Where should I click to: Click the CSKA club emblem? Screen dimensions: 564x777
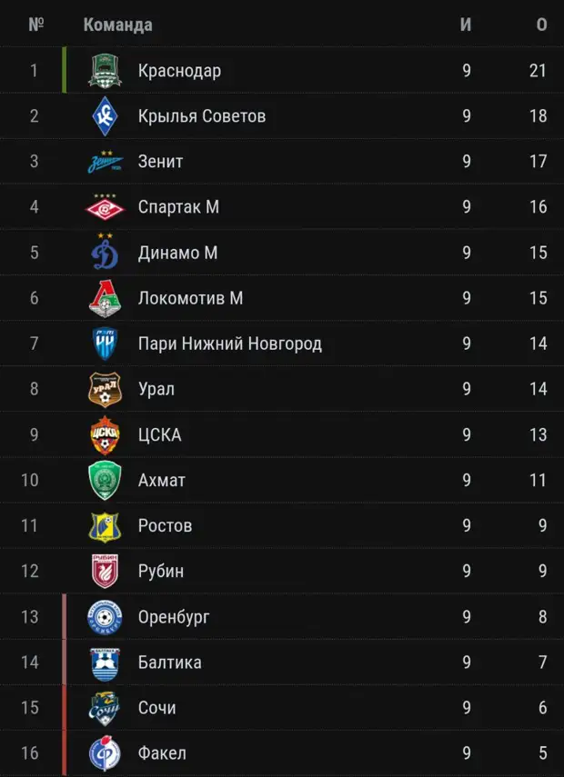click(x=105, y=434)
